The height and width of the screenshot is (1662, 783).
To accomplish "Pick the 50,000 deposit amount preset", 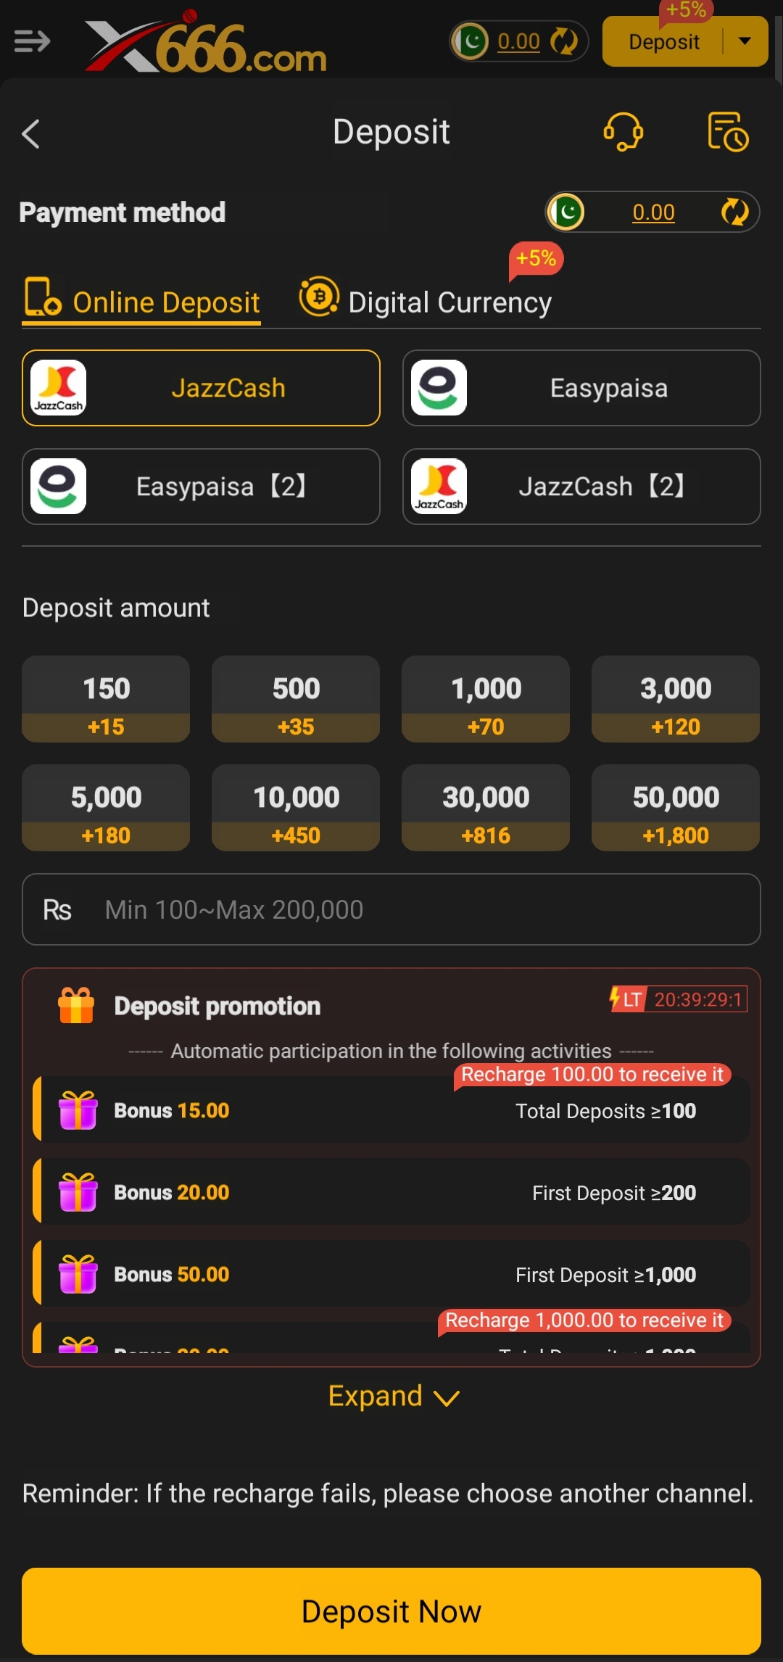I will [676, 808].
